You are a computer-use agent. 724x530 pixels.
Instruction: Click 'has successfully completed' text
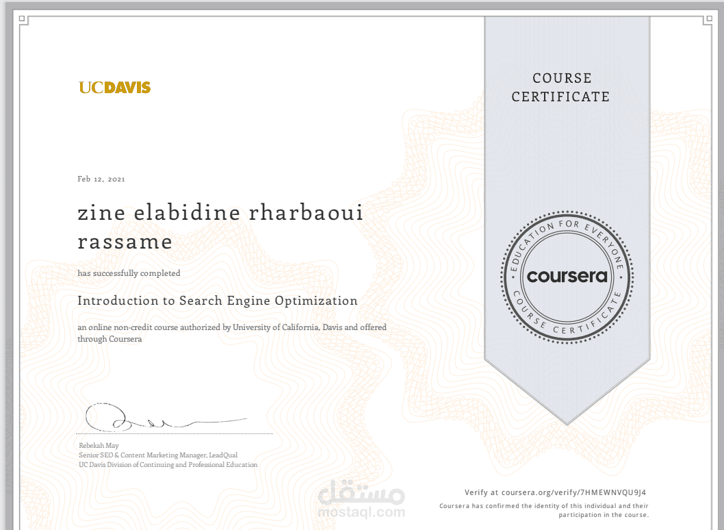tap(129, 273)
